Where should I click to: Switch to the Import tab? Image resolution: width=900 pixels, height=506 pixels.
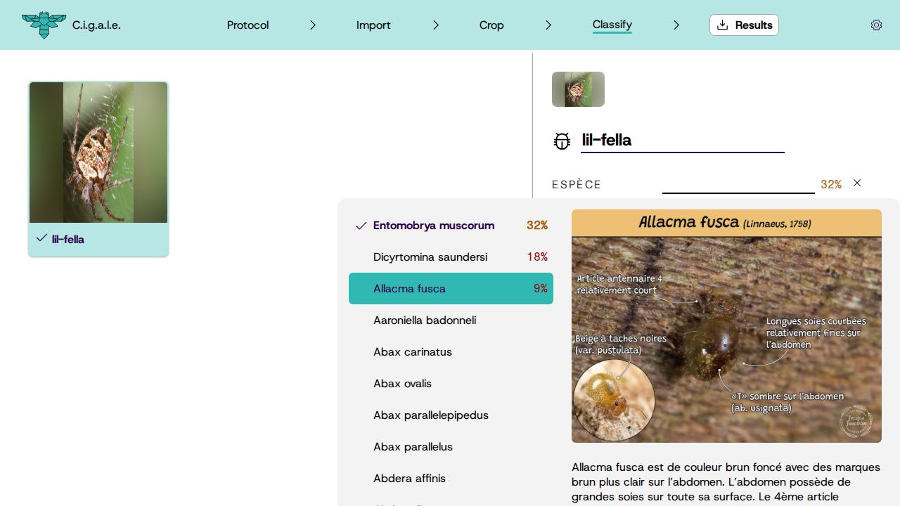(x=373, y=25)
